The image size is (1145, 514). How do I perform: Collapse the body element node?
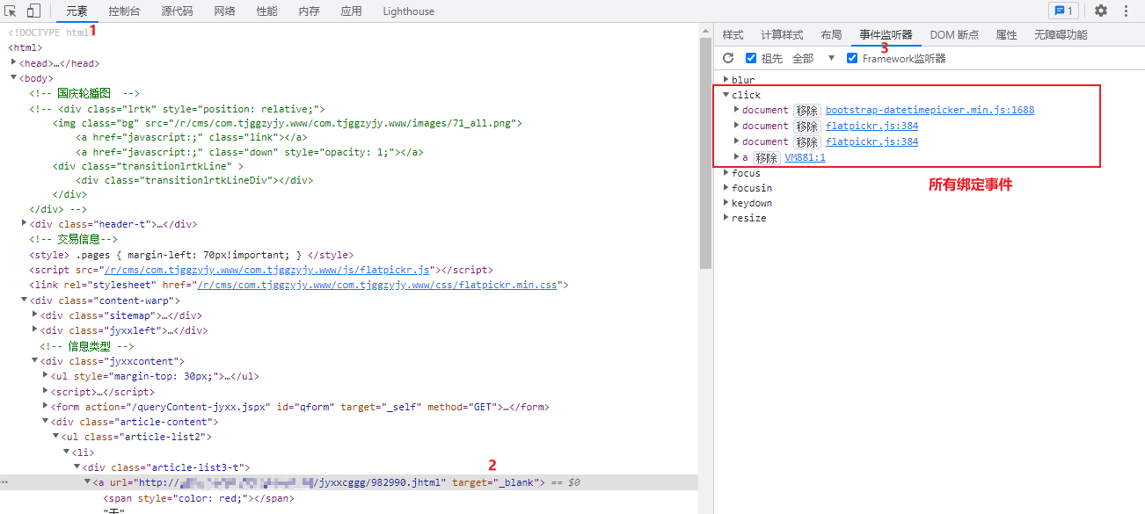pyautogui.click(x=13, y=78)
